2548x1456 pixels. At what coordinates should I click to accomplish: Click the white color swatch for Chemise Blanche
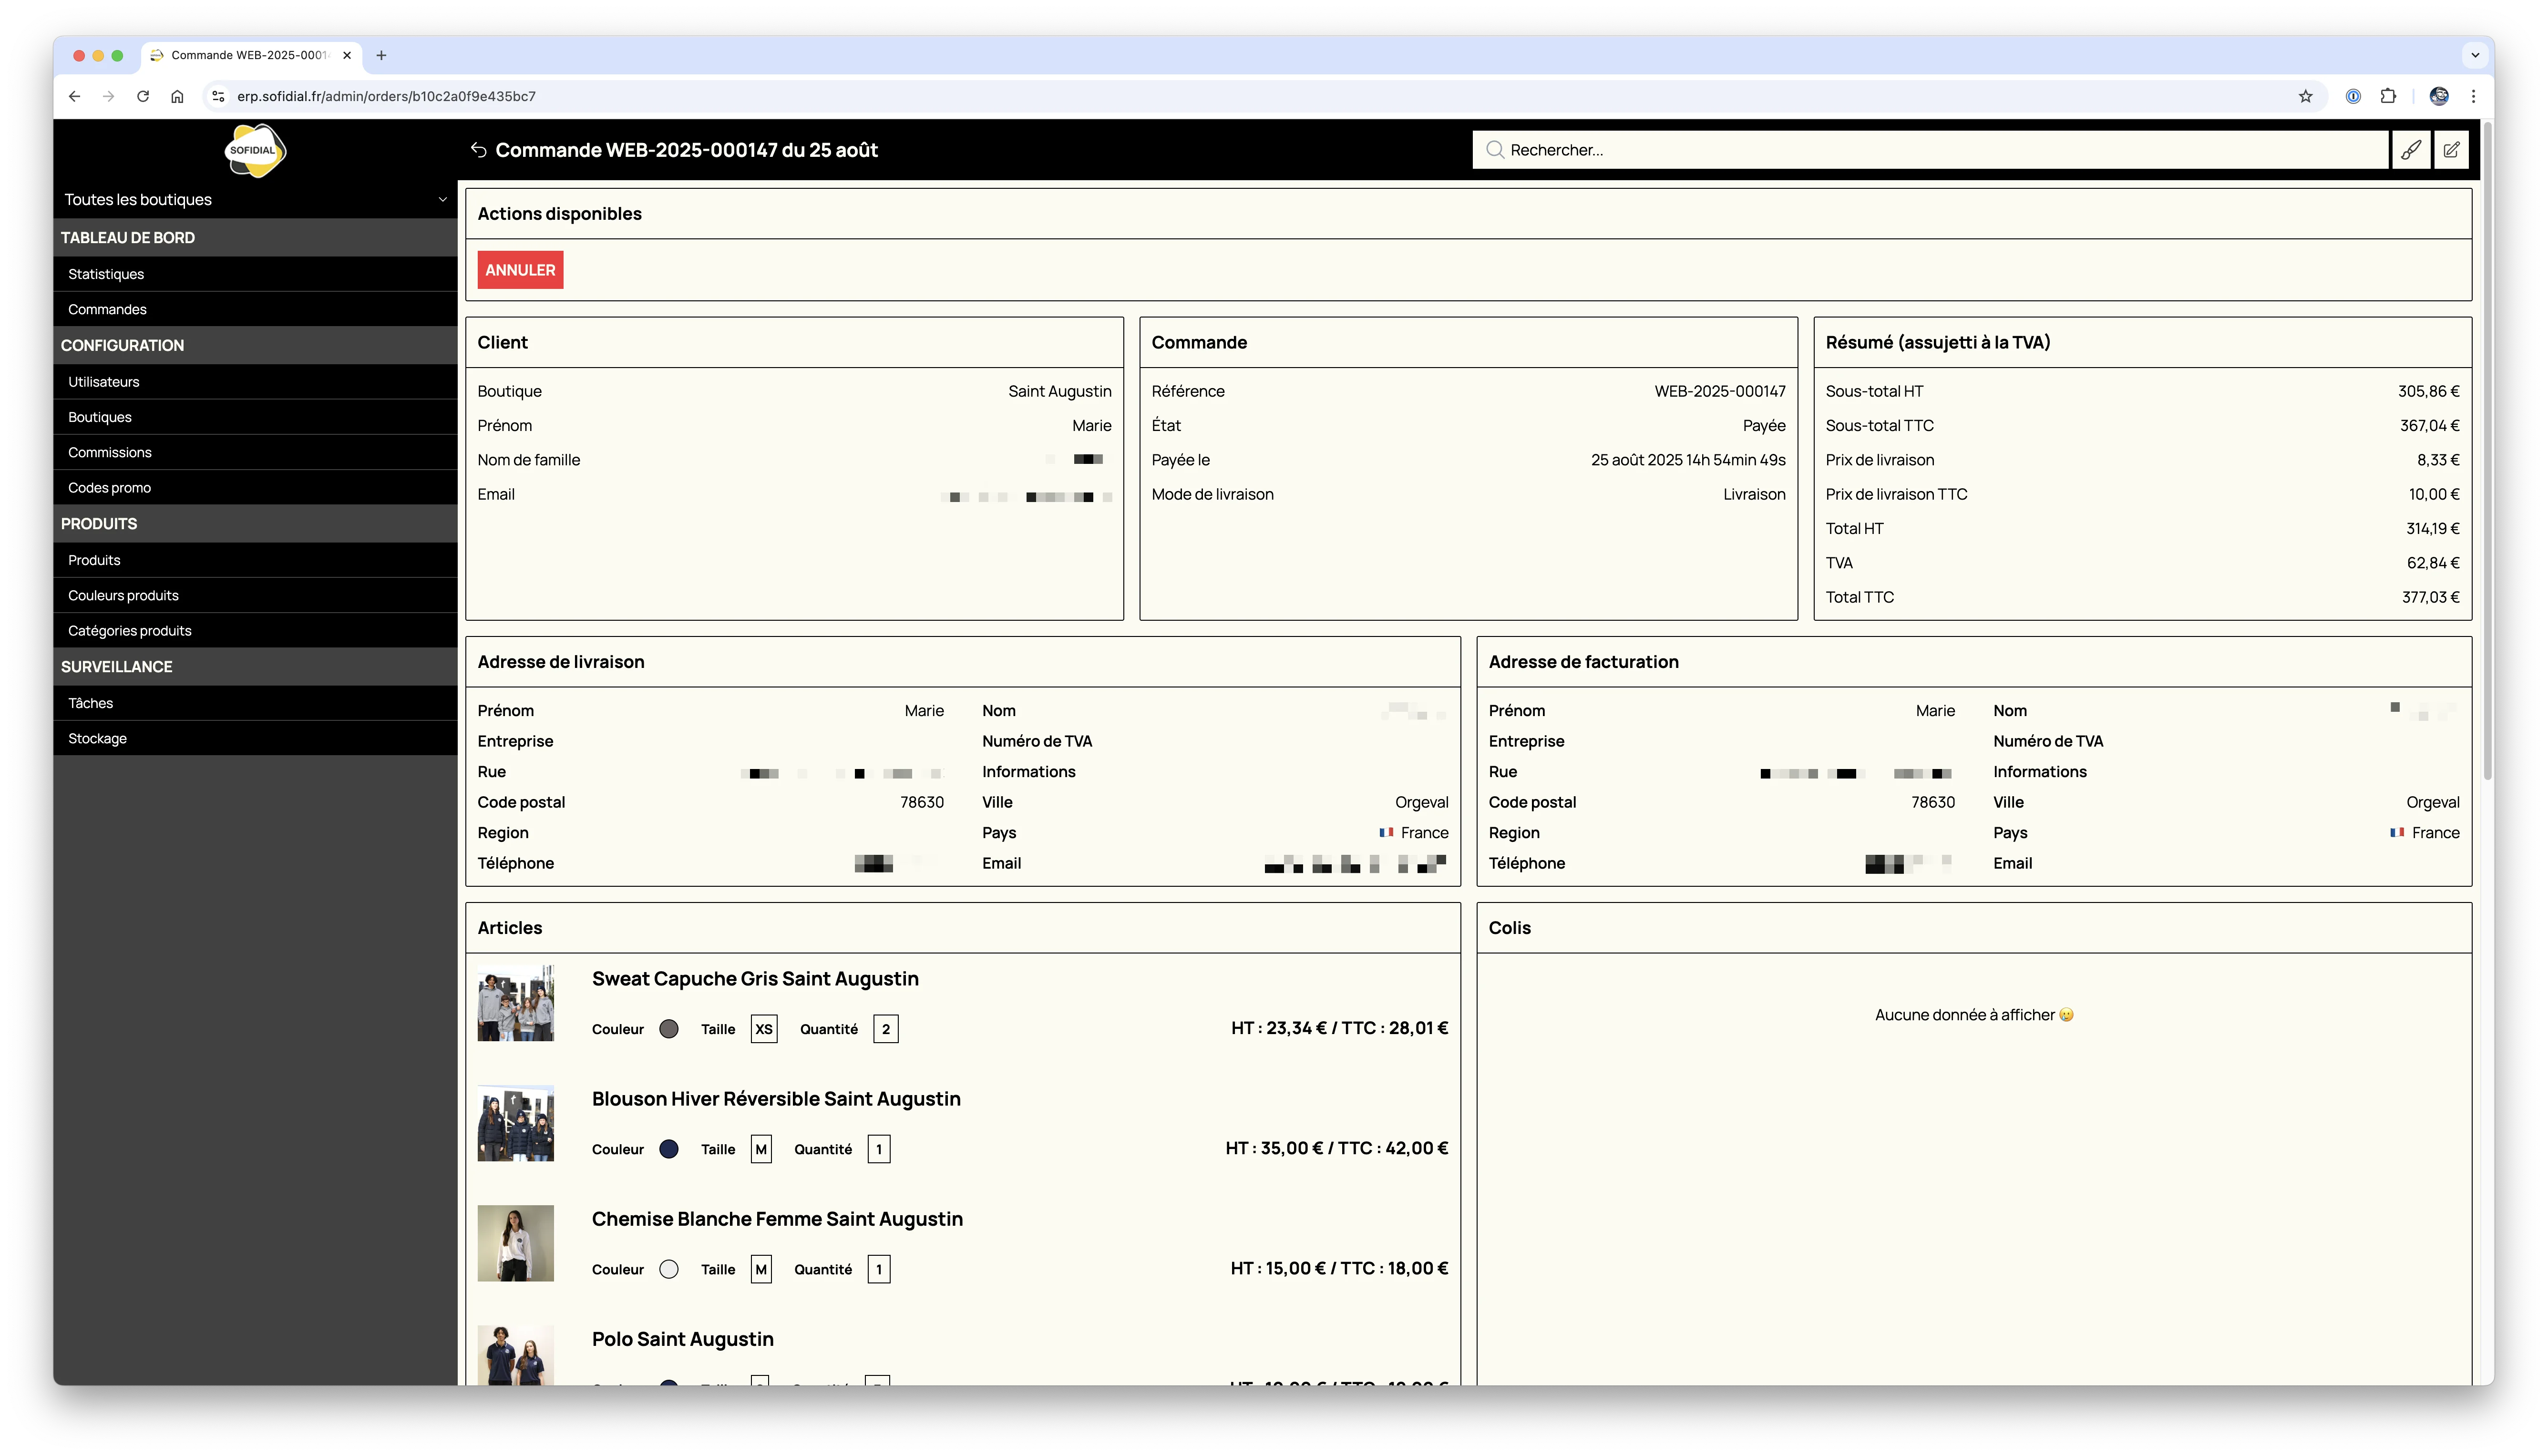669,1269
